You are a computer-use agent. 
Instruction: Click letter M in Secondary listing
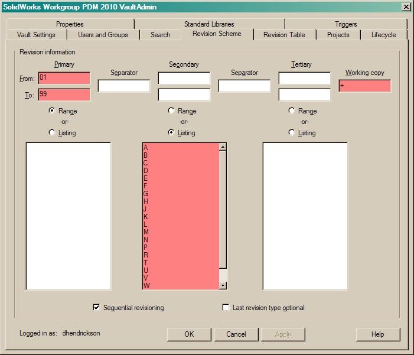click(146, 232)
